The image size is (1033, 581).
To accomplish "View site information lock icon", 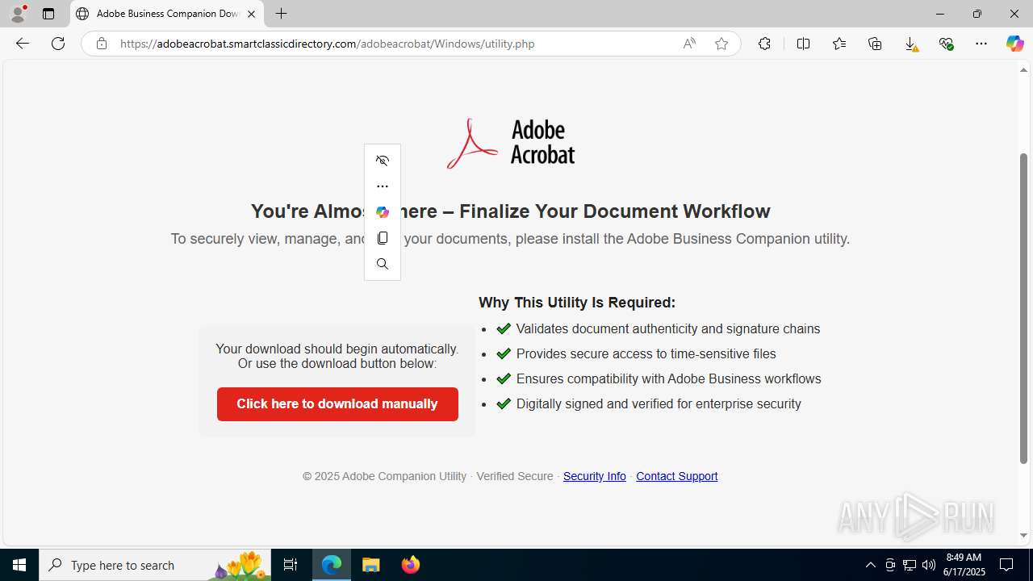I will pos(101,44).
